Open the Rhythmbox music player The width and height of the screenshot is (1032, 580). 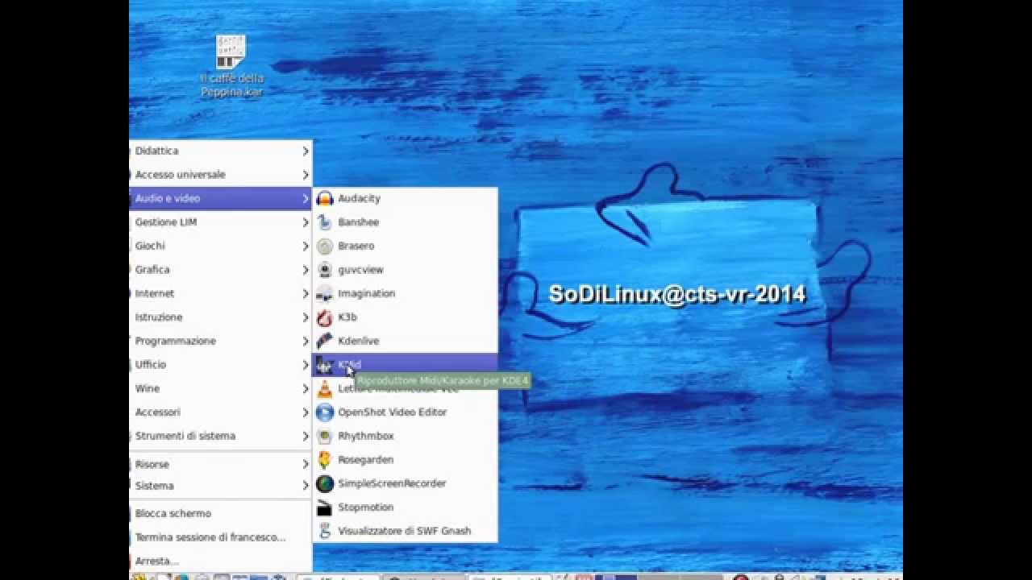[405, 436]
